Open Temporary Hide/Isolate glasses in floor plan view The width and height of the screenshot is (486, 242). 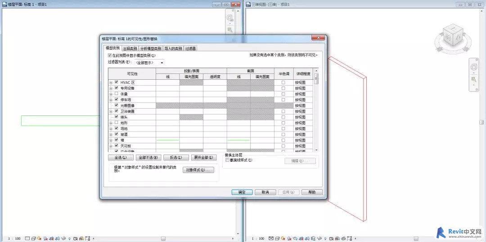(x=64, y=238)
